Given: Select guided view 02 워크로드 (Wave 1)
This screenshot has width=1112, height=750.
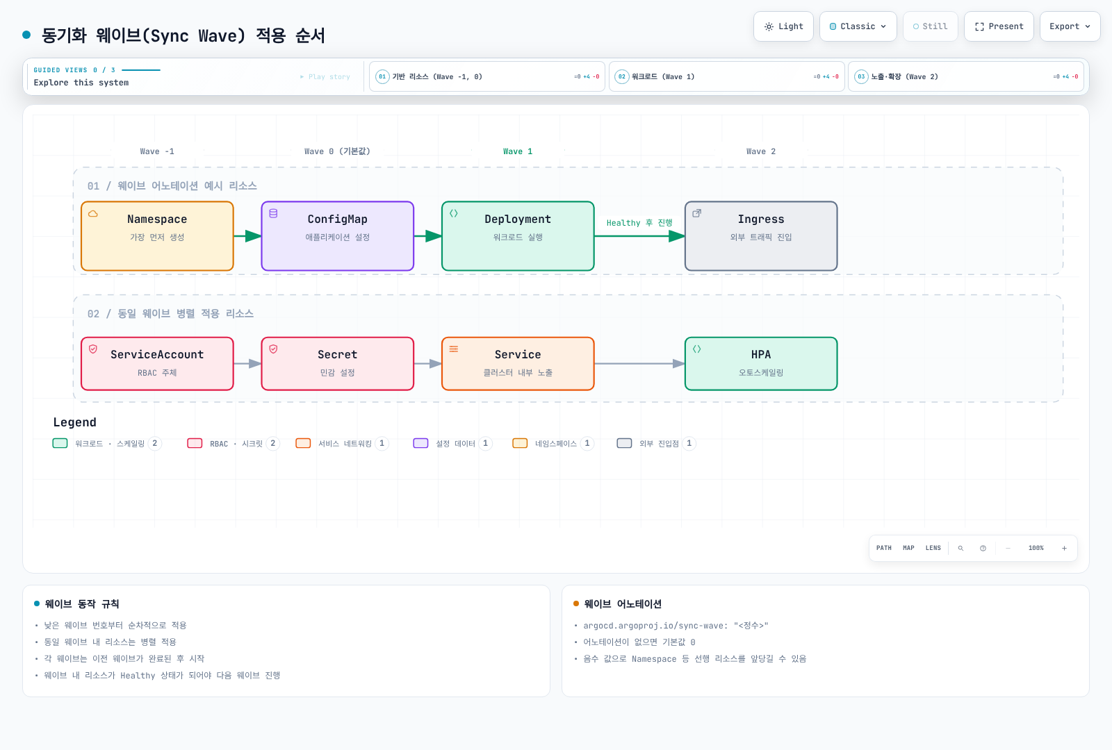Looking at the screenshot, I should (x=726, y=76).
